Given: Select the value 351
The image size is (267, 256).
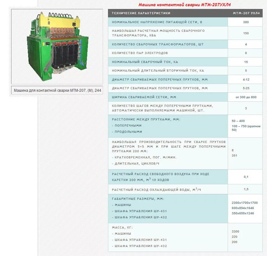Looking at the screenshot, I should pyautogui.click(x=234, y=156).
